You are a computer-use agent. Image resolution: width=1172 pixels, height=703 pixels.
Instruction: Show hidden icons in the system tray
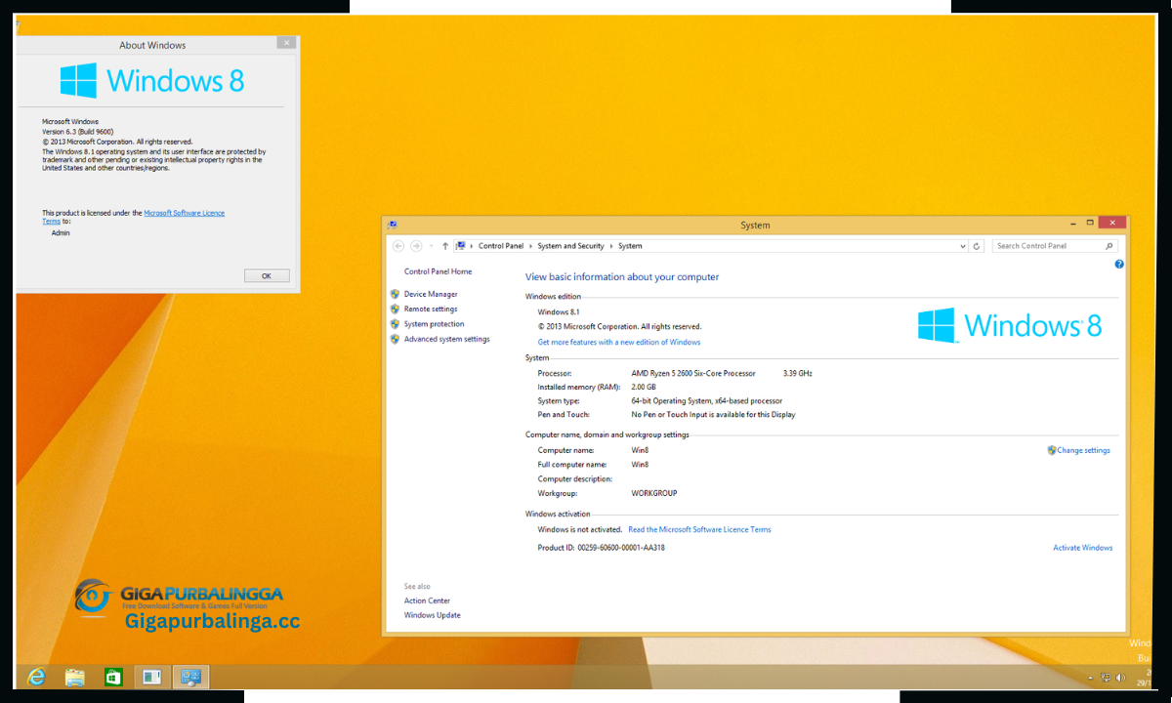coord(1090,678)
